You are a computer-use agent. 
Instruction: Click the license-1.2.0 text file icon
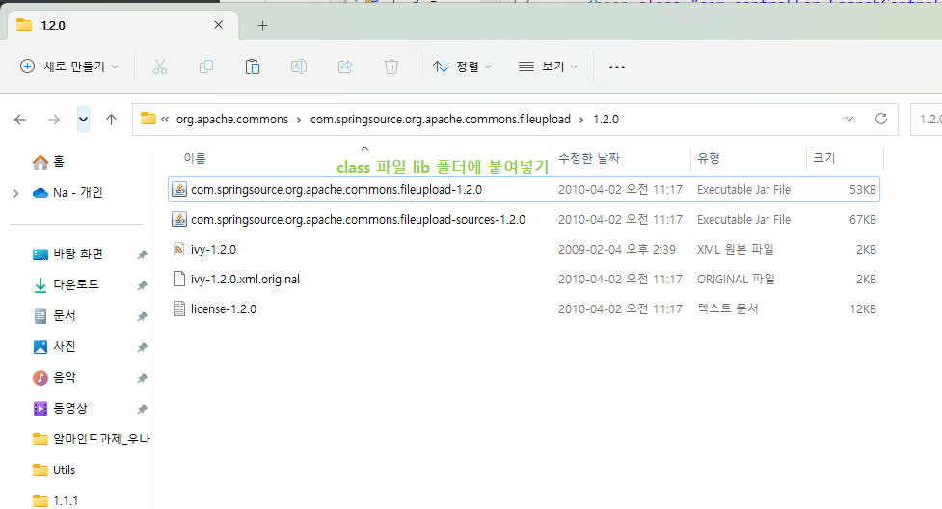tap(179, 308)
